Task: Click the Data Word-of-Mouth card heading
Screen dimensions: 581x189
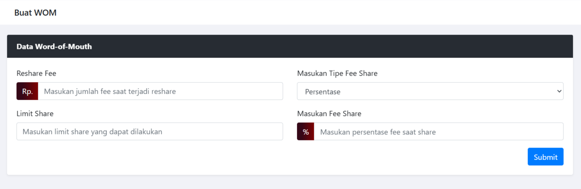Action: 54,47
